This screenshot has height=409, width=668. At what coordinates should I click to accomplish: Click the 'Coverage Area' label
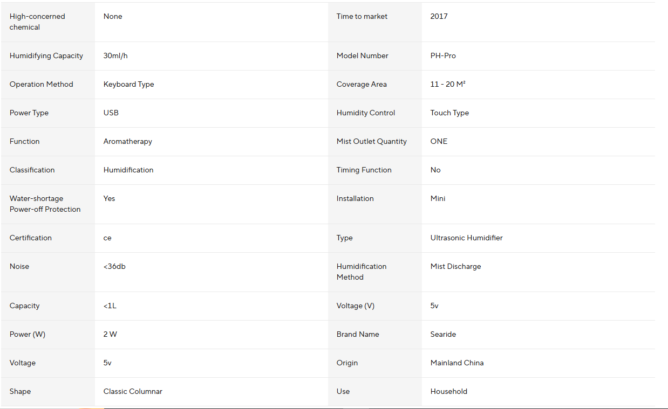point(361,85)
